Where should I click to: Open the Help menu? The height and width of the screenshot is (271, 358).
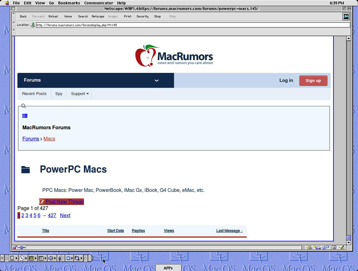tap(121, 3)
